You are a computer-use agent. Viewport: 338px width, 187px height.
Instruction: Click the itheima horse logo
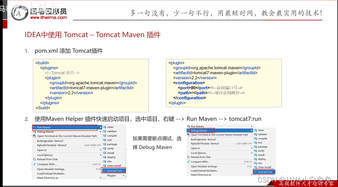tap(19, 13)
